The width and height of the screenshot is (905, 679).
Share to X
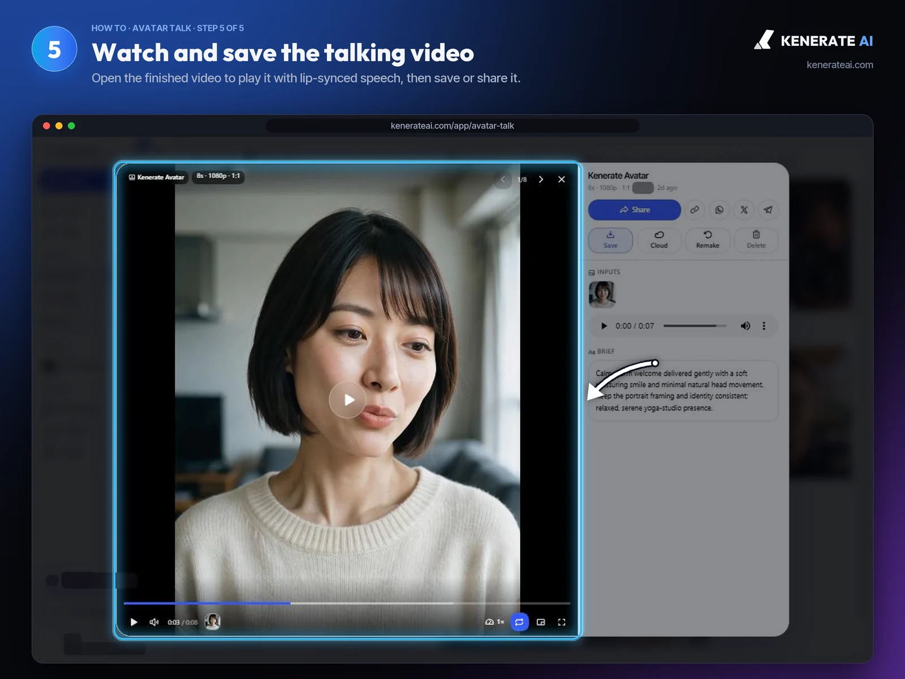click(744, 210)
